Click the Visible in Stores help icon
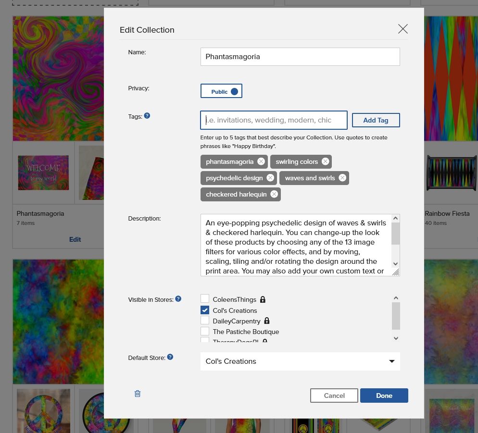This screenshot has height=433, width=478. click(x=178, y=299)
